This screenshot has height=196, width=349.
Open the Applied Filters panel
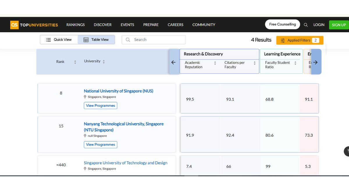tap(300, 40)
